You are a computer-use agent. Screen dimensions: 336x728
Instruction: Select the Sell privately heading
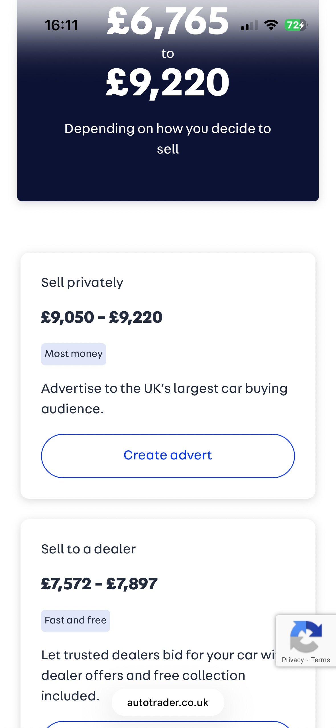point(82,283)
